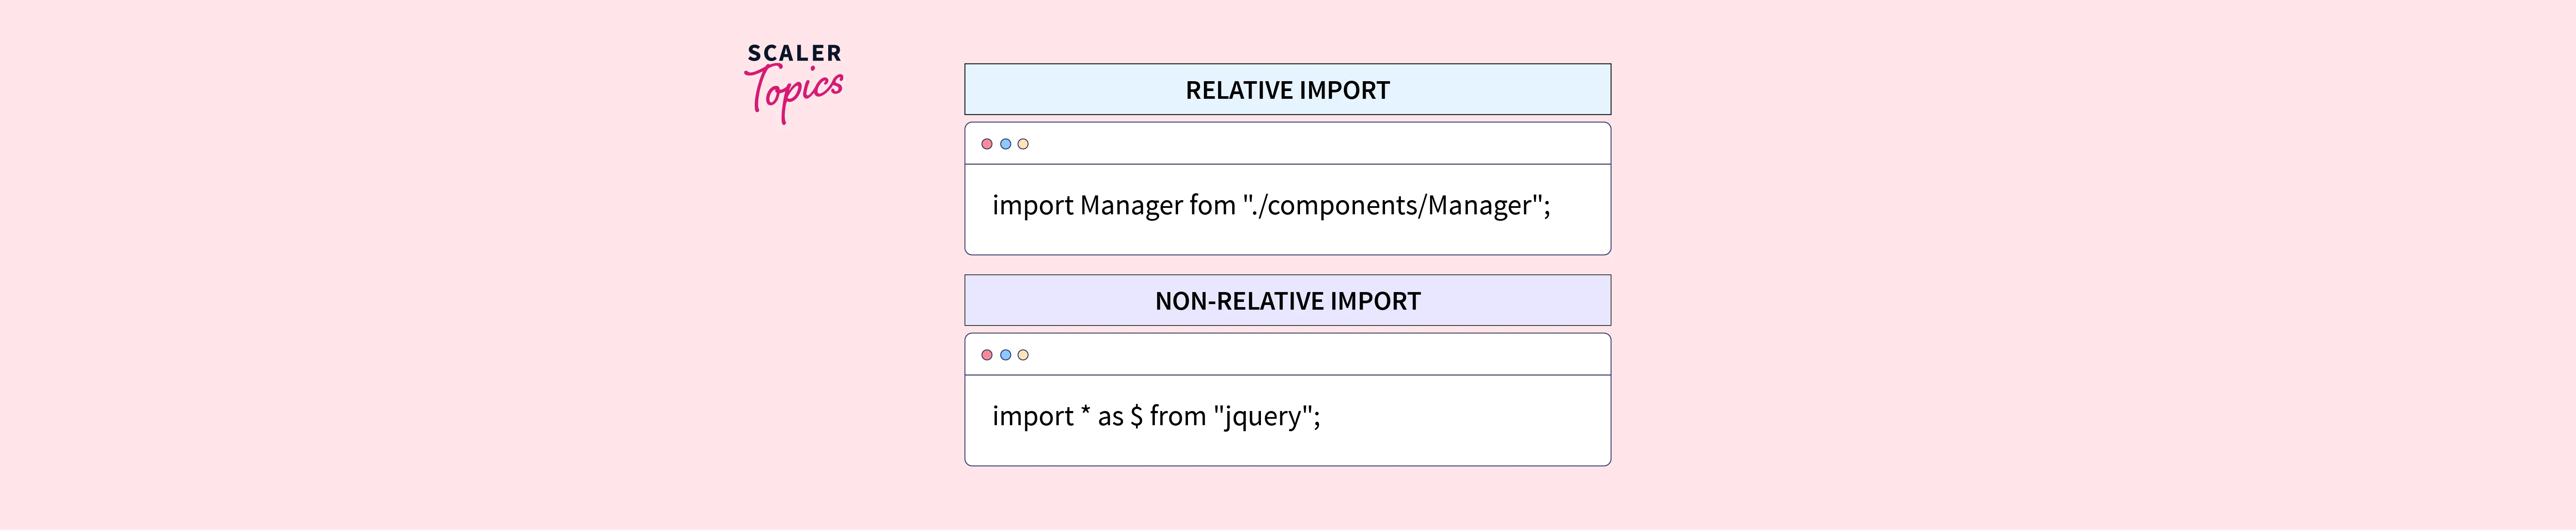2576x530 pixels.
Task: Click the "as" keyword in the jquery import
Action: [1110, 417]
